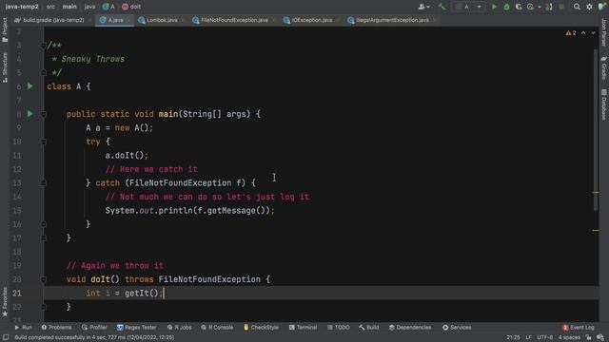The height and width of the screenshot is (342, 609).
Task: Open run configuration dropdown labeled A
Action: pos(469,7)
